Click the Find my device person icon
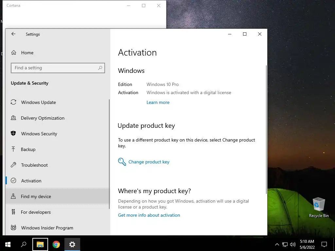Screen dimensions: 335x251 13,196
